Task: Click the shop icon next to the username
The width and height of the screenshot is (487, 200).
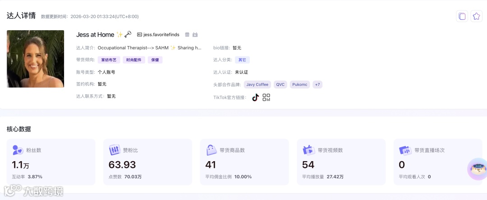Action: (187, 35)
